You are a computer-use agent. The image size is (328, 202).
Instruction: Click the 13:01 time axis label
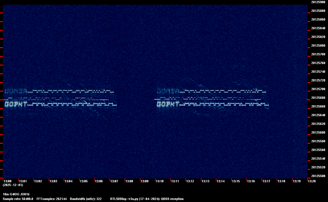click(x=23, y=181)
